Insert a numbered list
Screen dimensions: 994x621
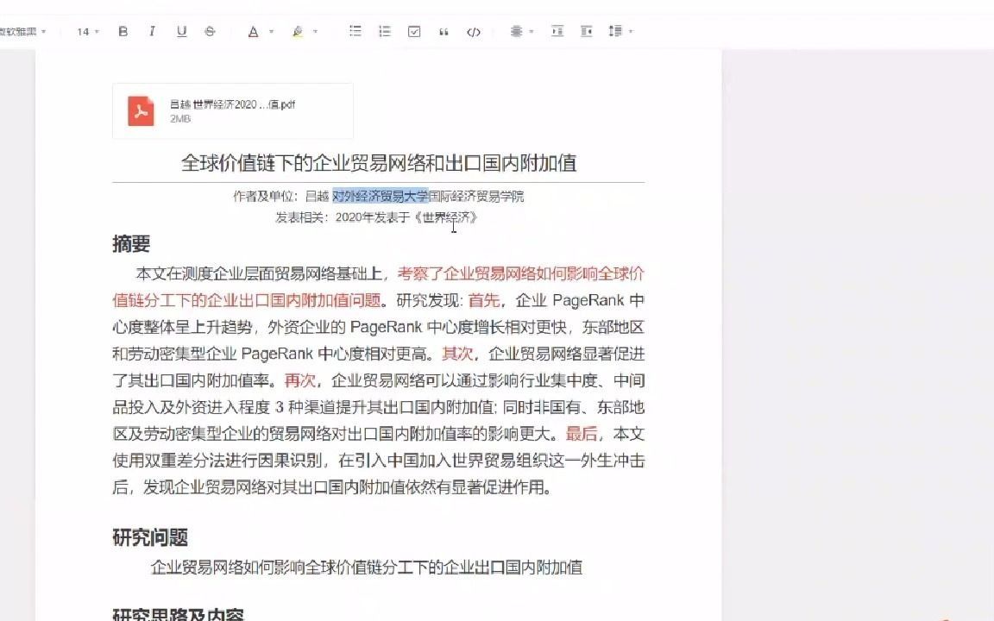(385, 31)
